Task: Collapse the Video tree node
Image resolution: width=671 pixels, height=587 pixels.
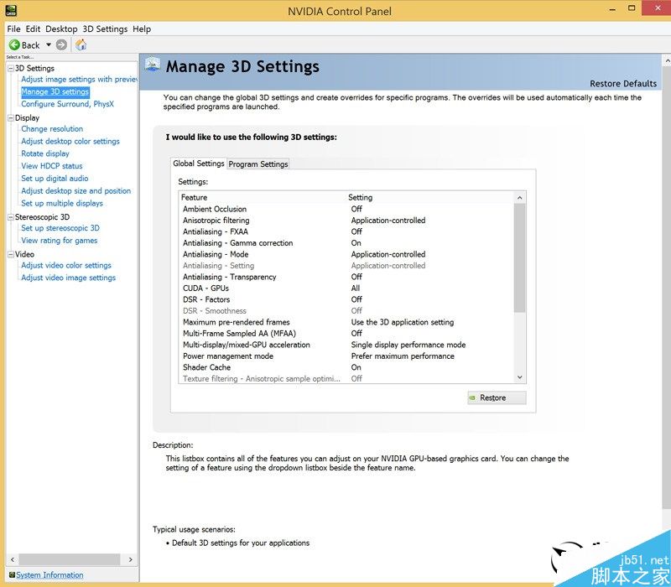Action: tap(11, 255)
